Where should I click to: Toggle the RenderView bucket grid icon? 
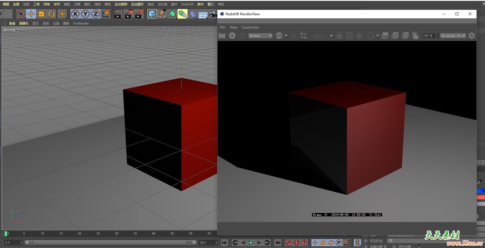coord(350,36)
